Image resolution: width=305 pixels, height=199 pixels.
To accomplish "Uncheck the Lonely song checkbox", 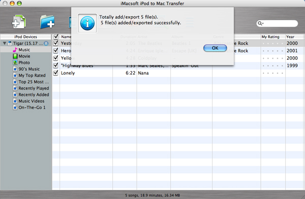I will pos(56,73).
